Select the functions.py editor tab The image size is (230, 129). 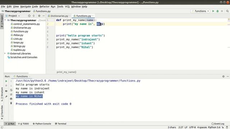point(84,16)
